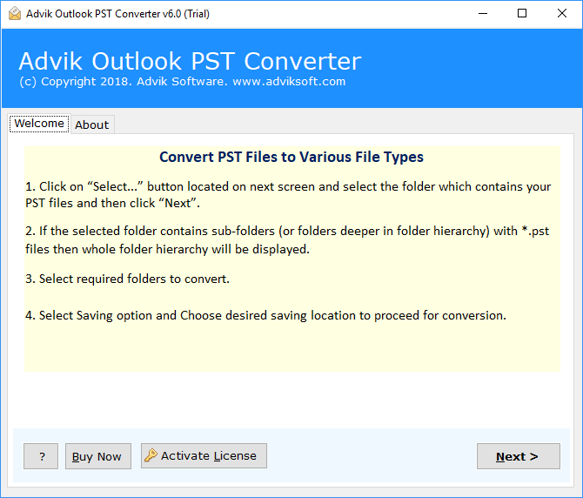Open help with the ? button

(41, 456)
